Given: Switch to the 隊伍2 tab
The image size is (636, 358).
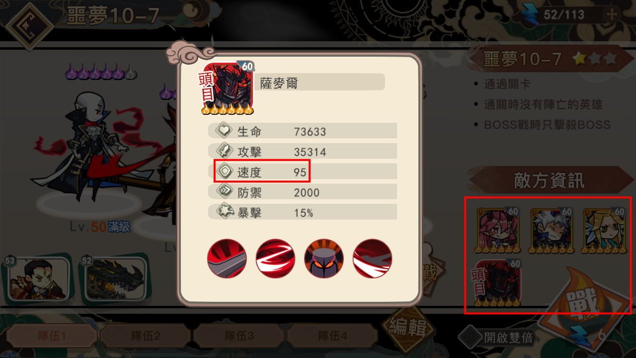Looking at the screenshot, I should point(145,336).
